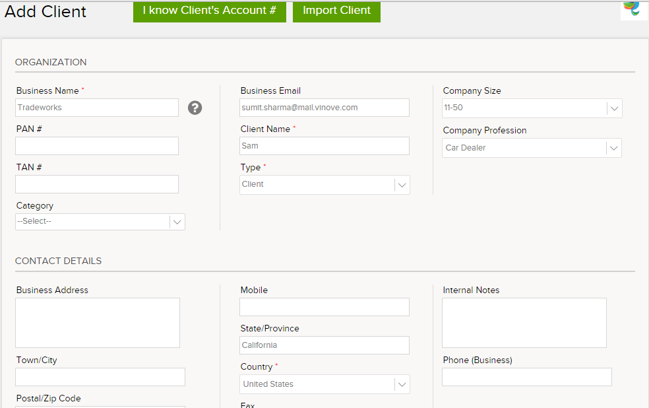Select the TAN # text box
The height and width of the screenshot is (408, 649).
[x=97, y=184]
